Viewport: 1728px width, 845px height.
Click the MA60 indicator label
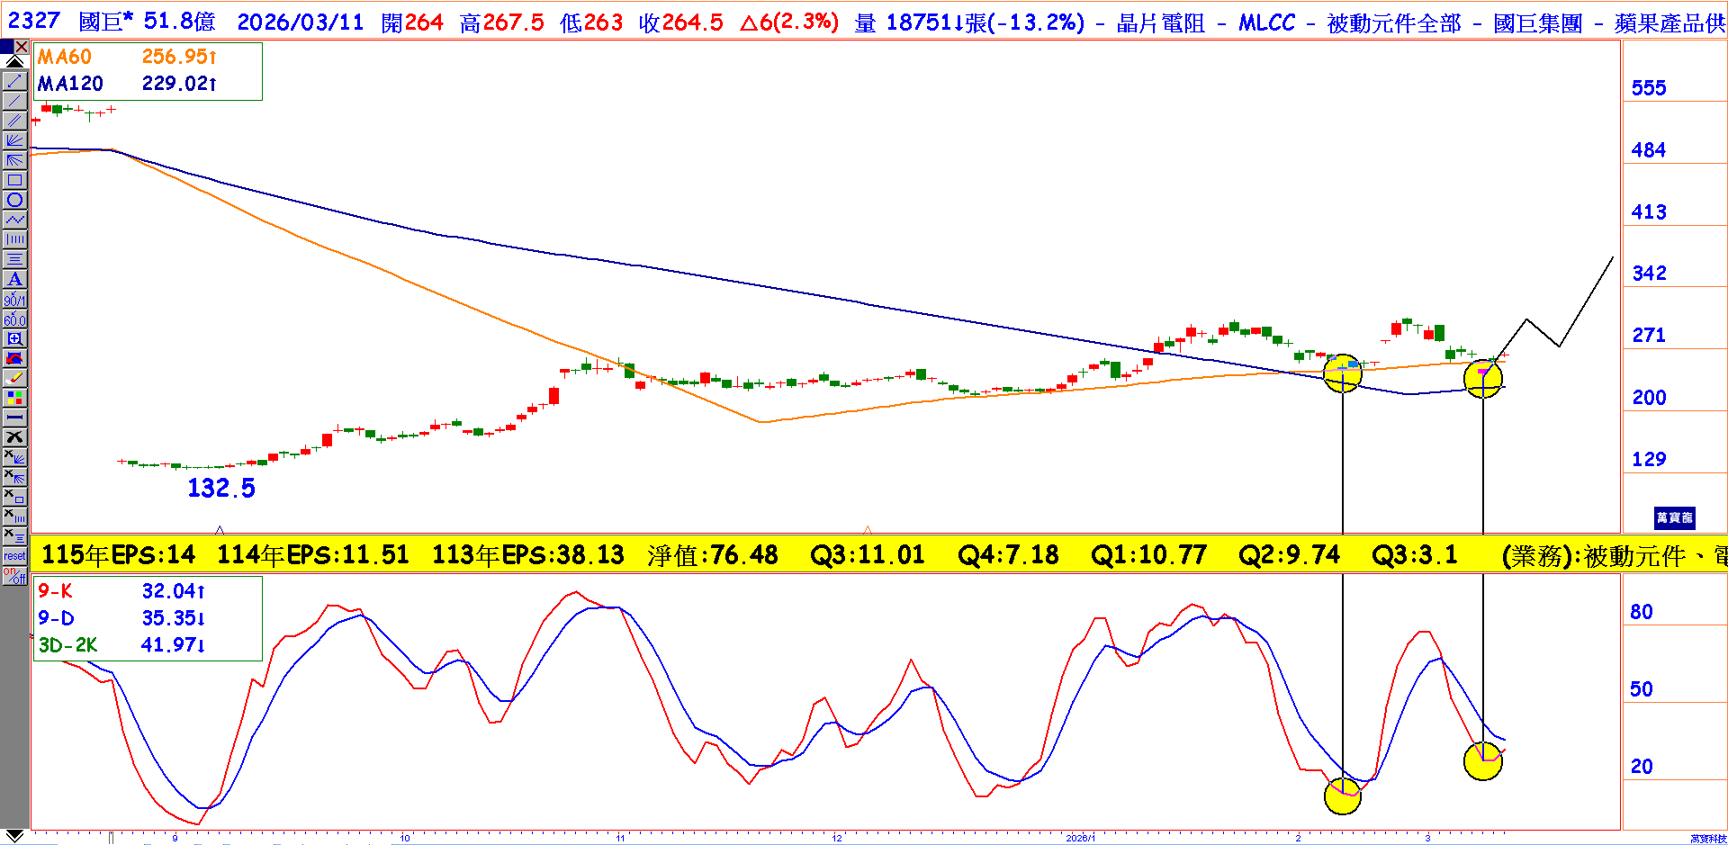[x=64, y=57]
